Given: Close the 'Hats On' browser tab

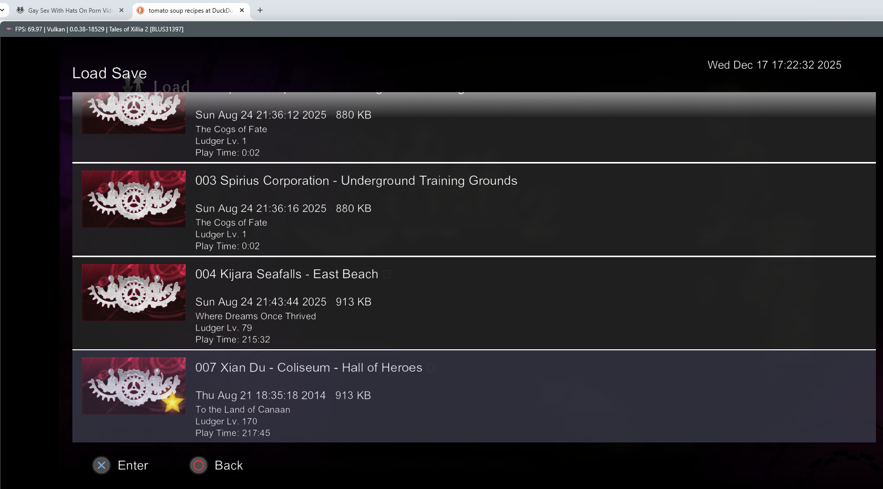Looking at the screenshot, I should tap(121, 10).
